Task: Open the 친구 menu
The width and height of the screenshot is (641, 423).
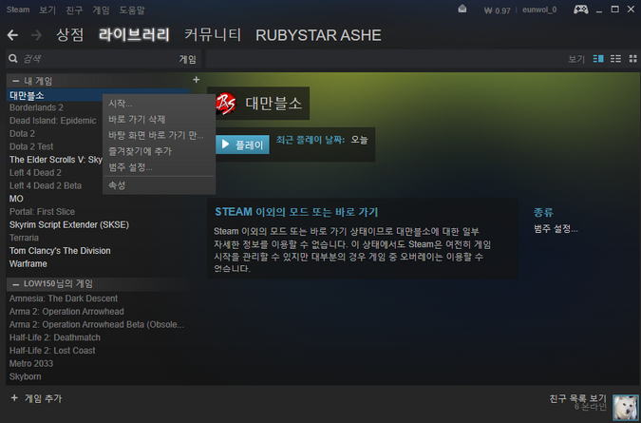Action: coord(74,10)
